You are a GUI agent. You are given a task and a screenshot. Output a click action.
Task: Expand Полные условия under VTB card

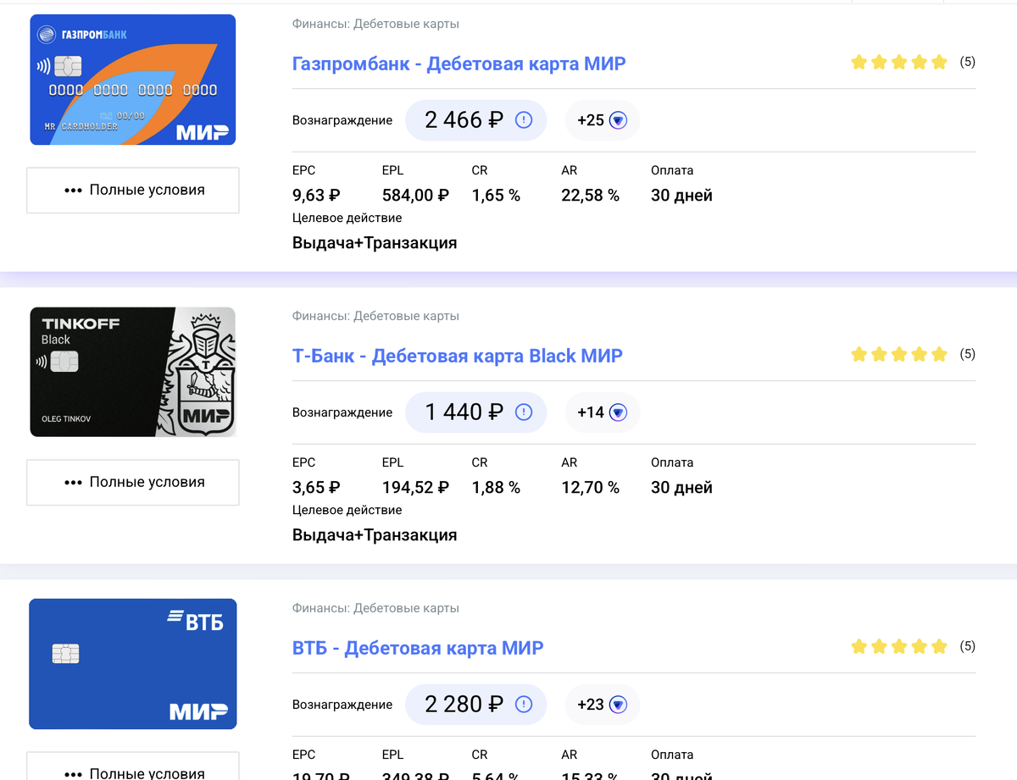pos(133,770)
